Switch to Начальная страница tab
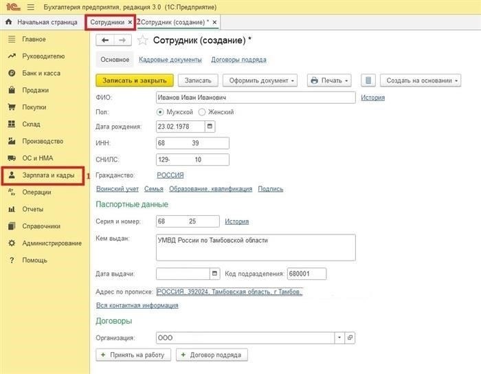The image size is (481, 374). click(x=42, y=22)
